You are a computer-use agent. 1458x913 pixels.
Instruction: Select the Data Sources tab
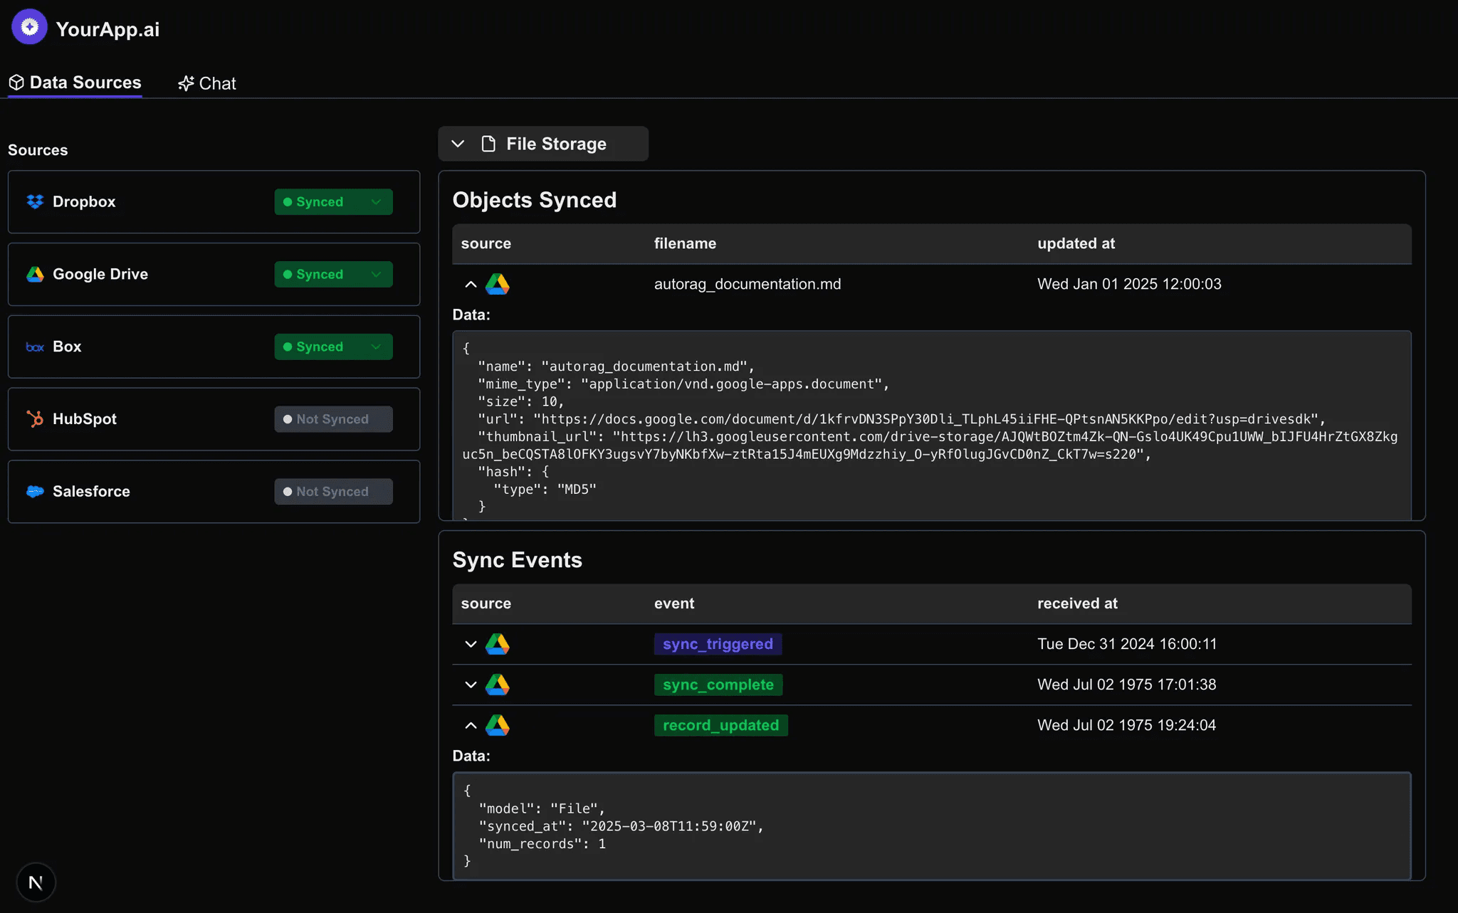[x=75, y=83]
